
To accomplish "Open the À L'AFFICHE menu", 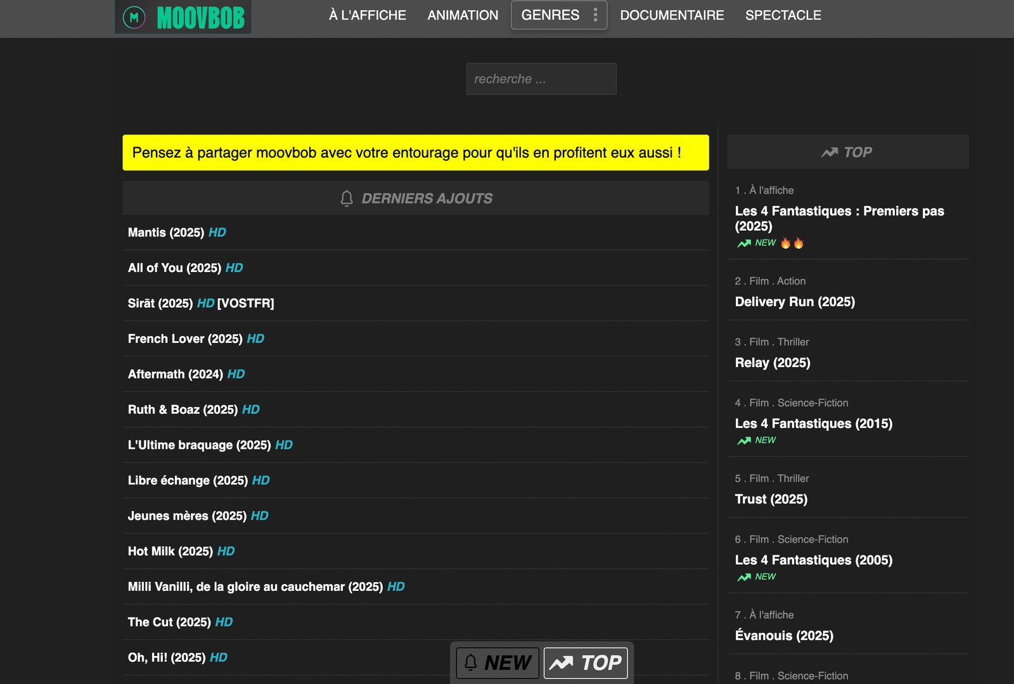I will (x=368, y=15).
